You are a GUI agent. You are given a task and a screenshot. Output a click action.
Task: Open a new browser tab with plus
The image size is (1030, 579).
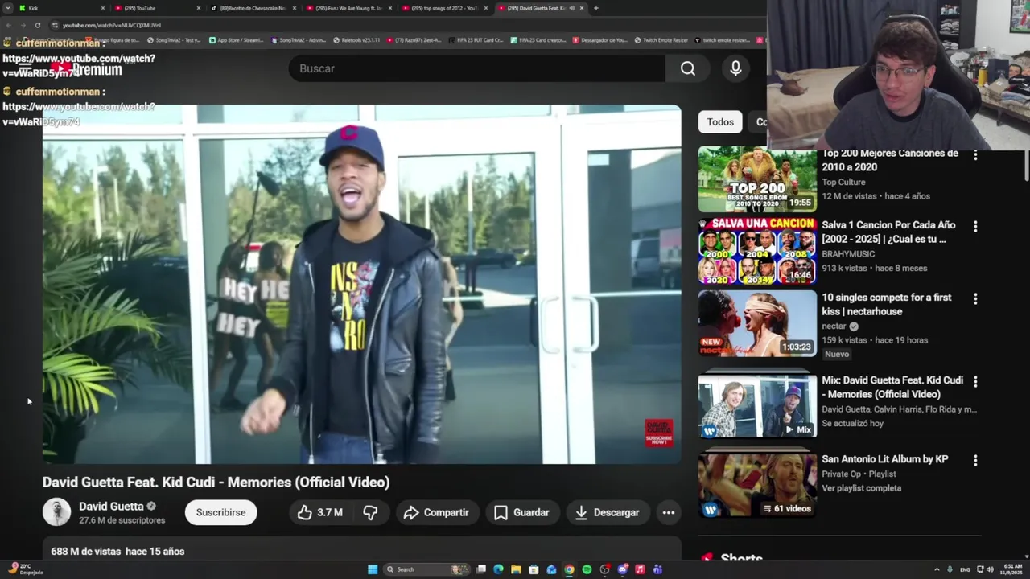click(x=596, y=8)
